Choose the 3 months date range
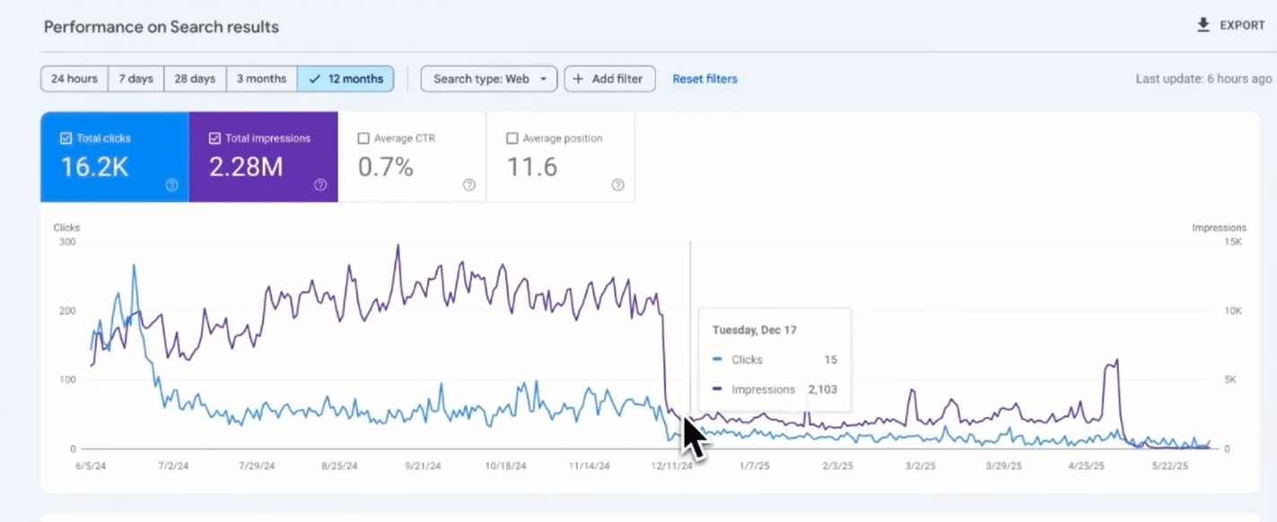The image size is (1277, 522). [261, 79]
